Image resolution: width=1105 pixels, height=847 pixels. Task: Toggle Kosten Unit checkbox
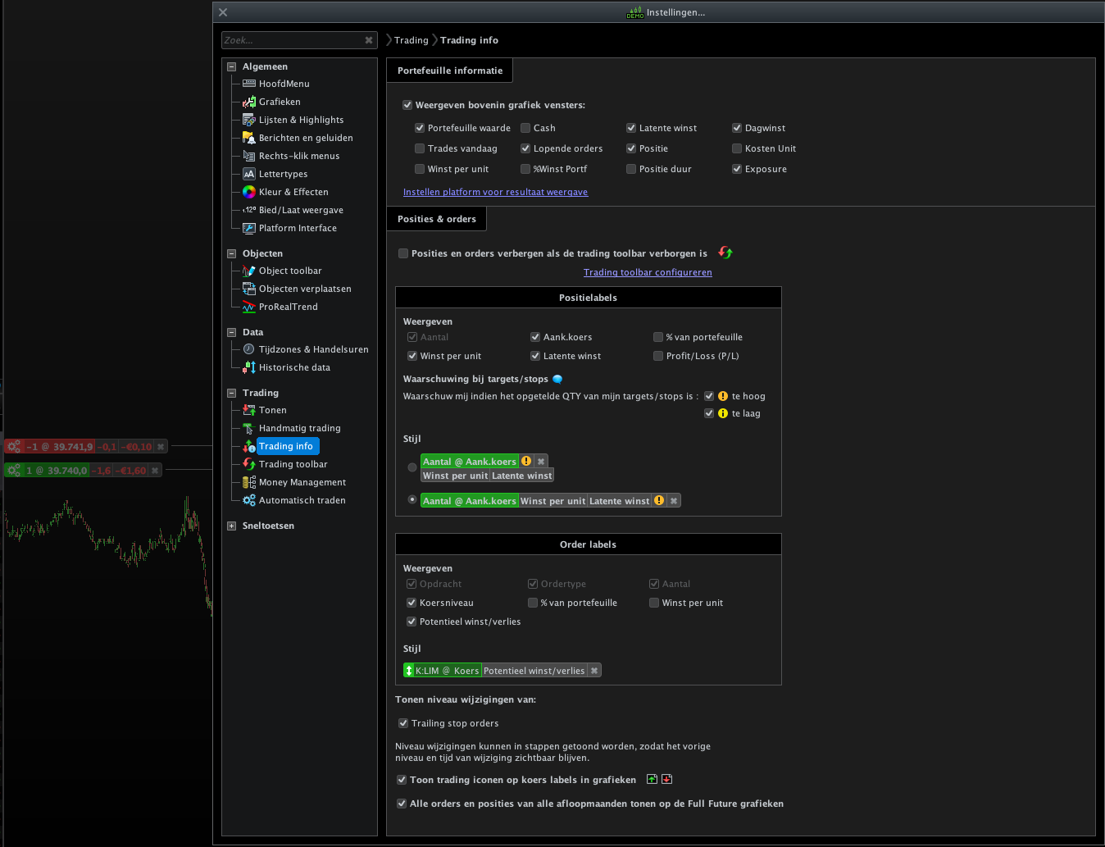(737, 148)
